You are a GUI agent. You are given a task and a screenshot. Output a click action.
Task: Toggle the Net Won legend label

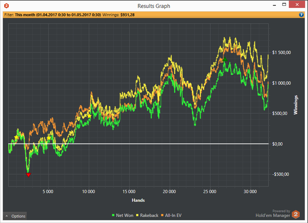click(x=125, y=216)
